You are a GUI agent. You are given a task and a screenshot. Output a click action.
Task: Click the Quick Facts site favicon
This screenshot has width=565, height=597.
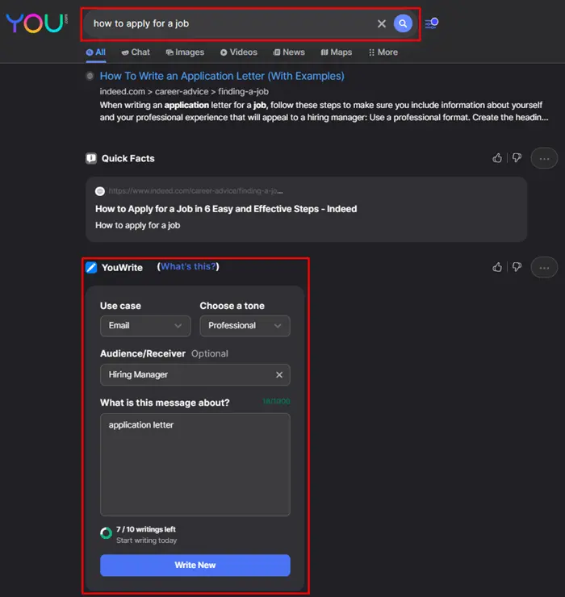click(100, 191)
